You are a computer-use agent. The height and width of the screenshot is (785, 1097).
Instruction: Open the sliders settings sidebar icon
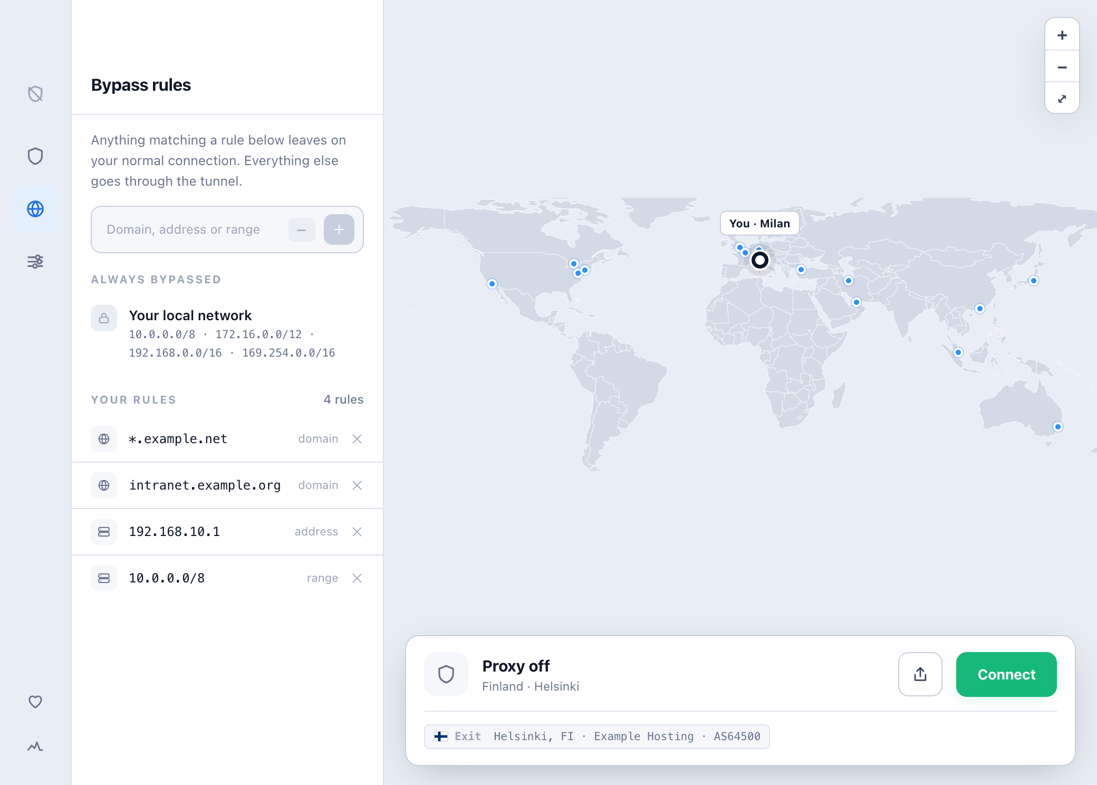[35, 262]
